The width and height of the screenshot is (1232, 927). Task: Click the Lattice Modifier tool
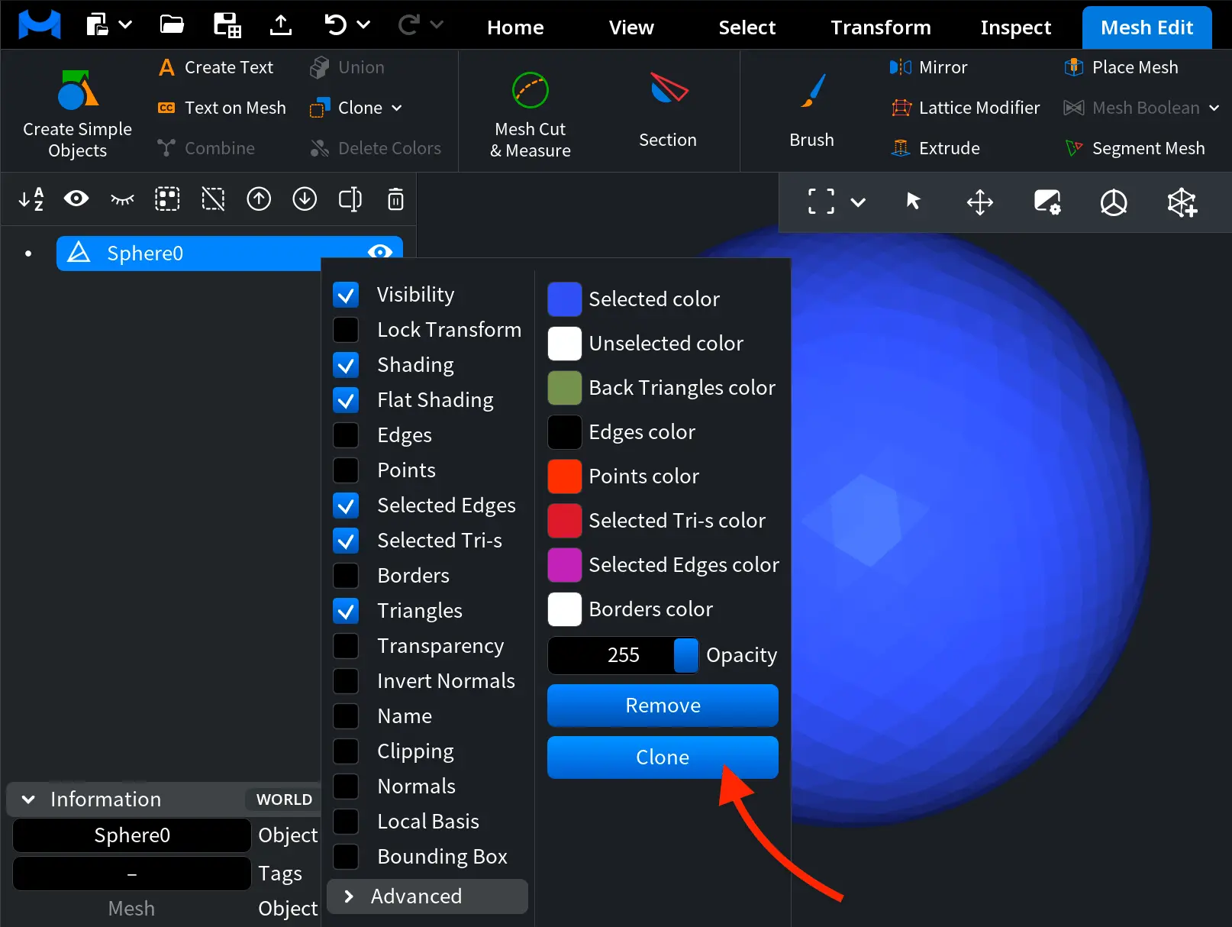coord(966,108)
